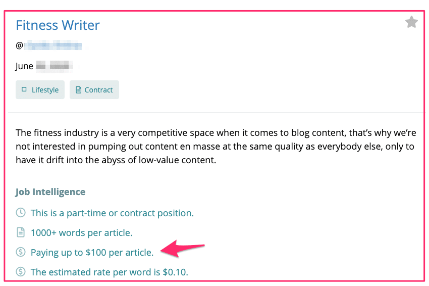Click 'The estimated rate per word is $0.10'
Viewport: 429px width, 286px height.
110,272
